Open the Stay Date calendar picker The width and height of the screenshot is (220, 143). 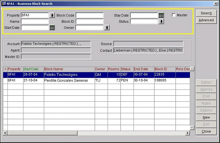tap(161, 15)
